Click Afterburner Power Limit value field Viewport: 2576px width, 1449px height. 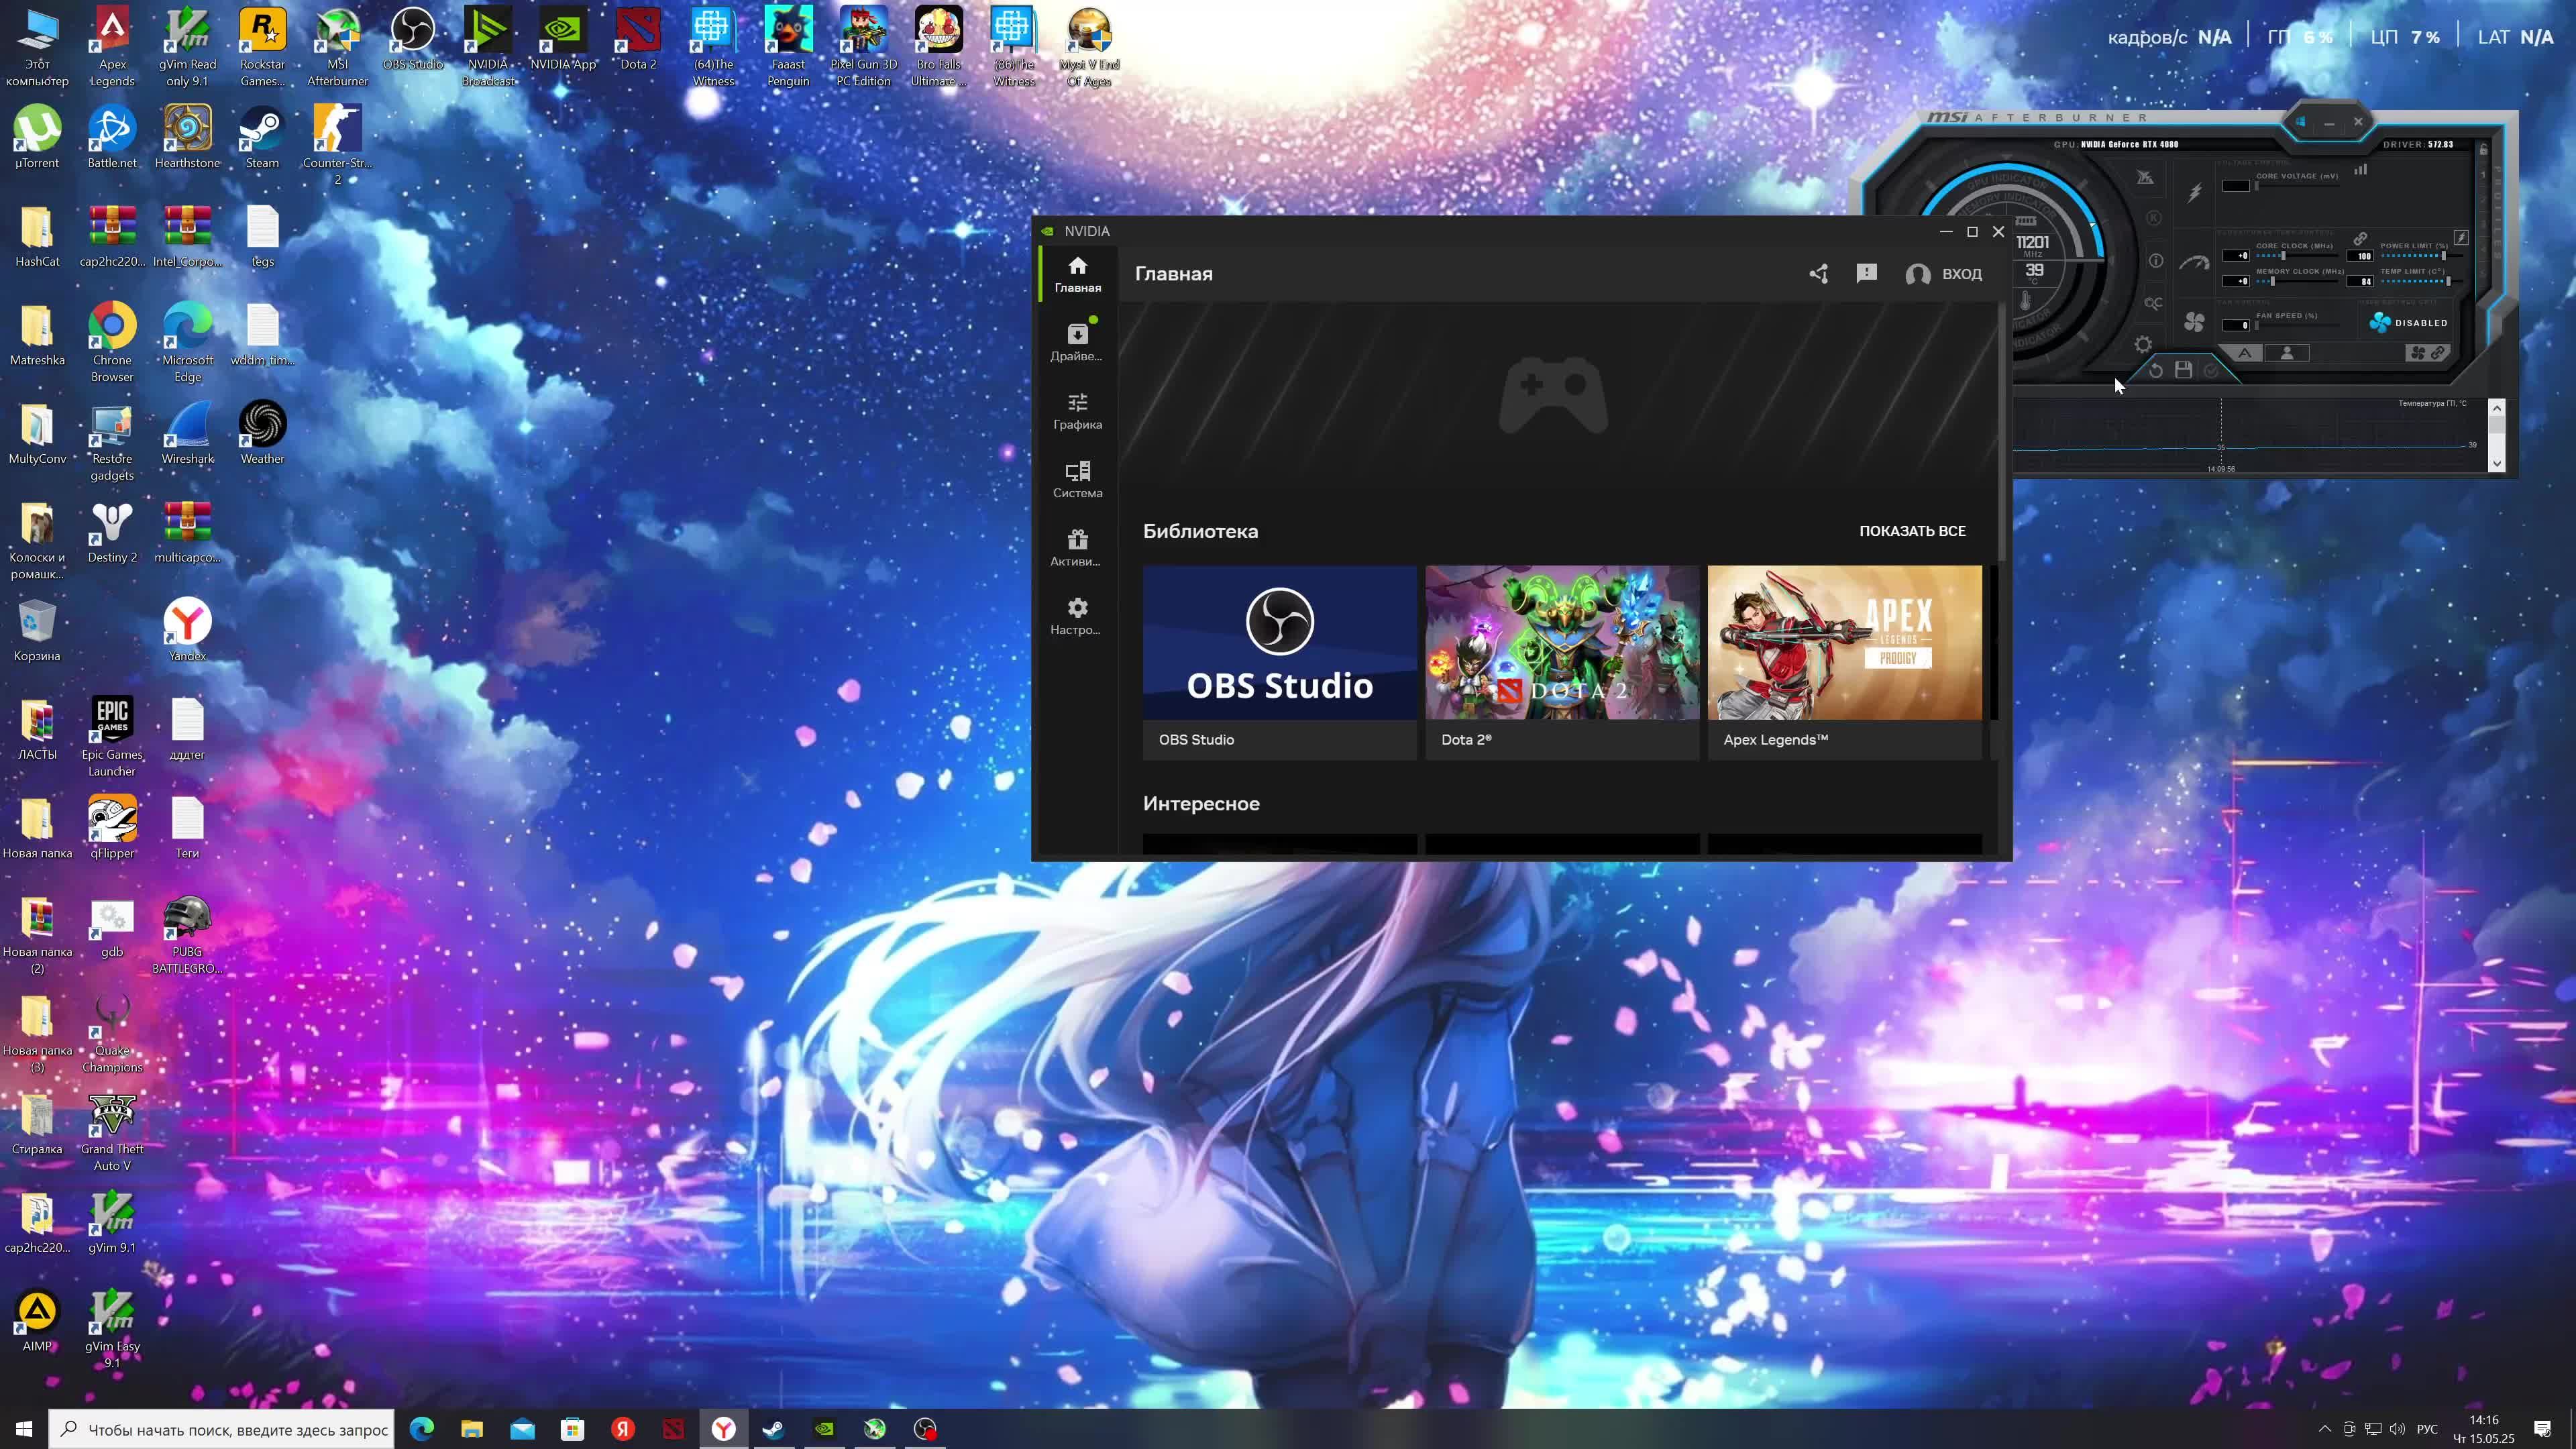click(2360, 256)
